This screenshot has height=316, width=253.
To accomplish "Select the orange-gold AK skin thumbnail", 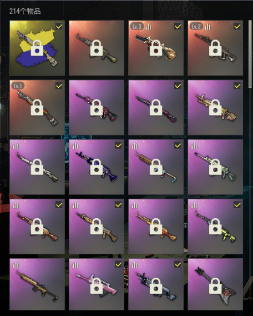I will pyautogui.click(x=156, y=227).
